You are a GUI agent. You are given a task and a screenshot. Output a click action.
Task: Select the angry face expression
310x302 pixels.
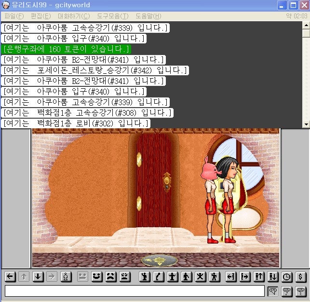(x=125, y=277)
